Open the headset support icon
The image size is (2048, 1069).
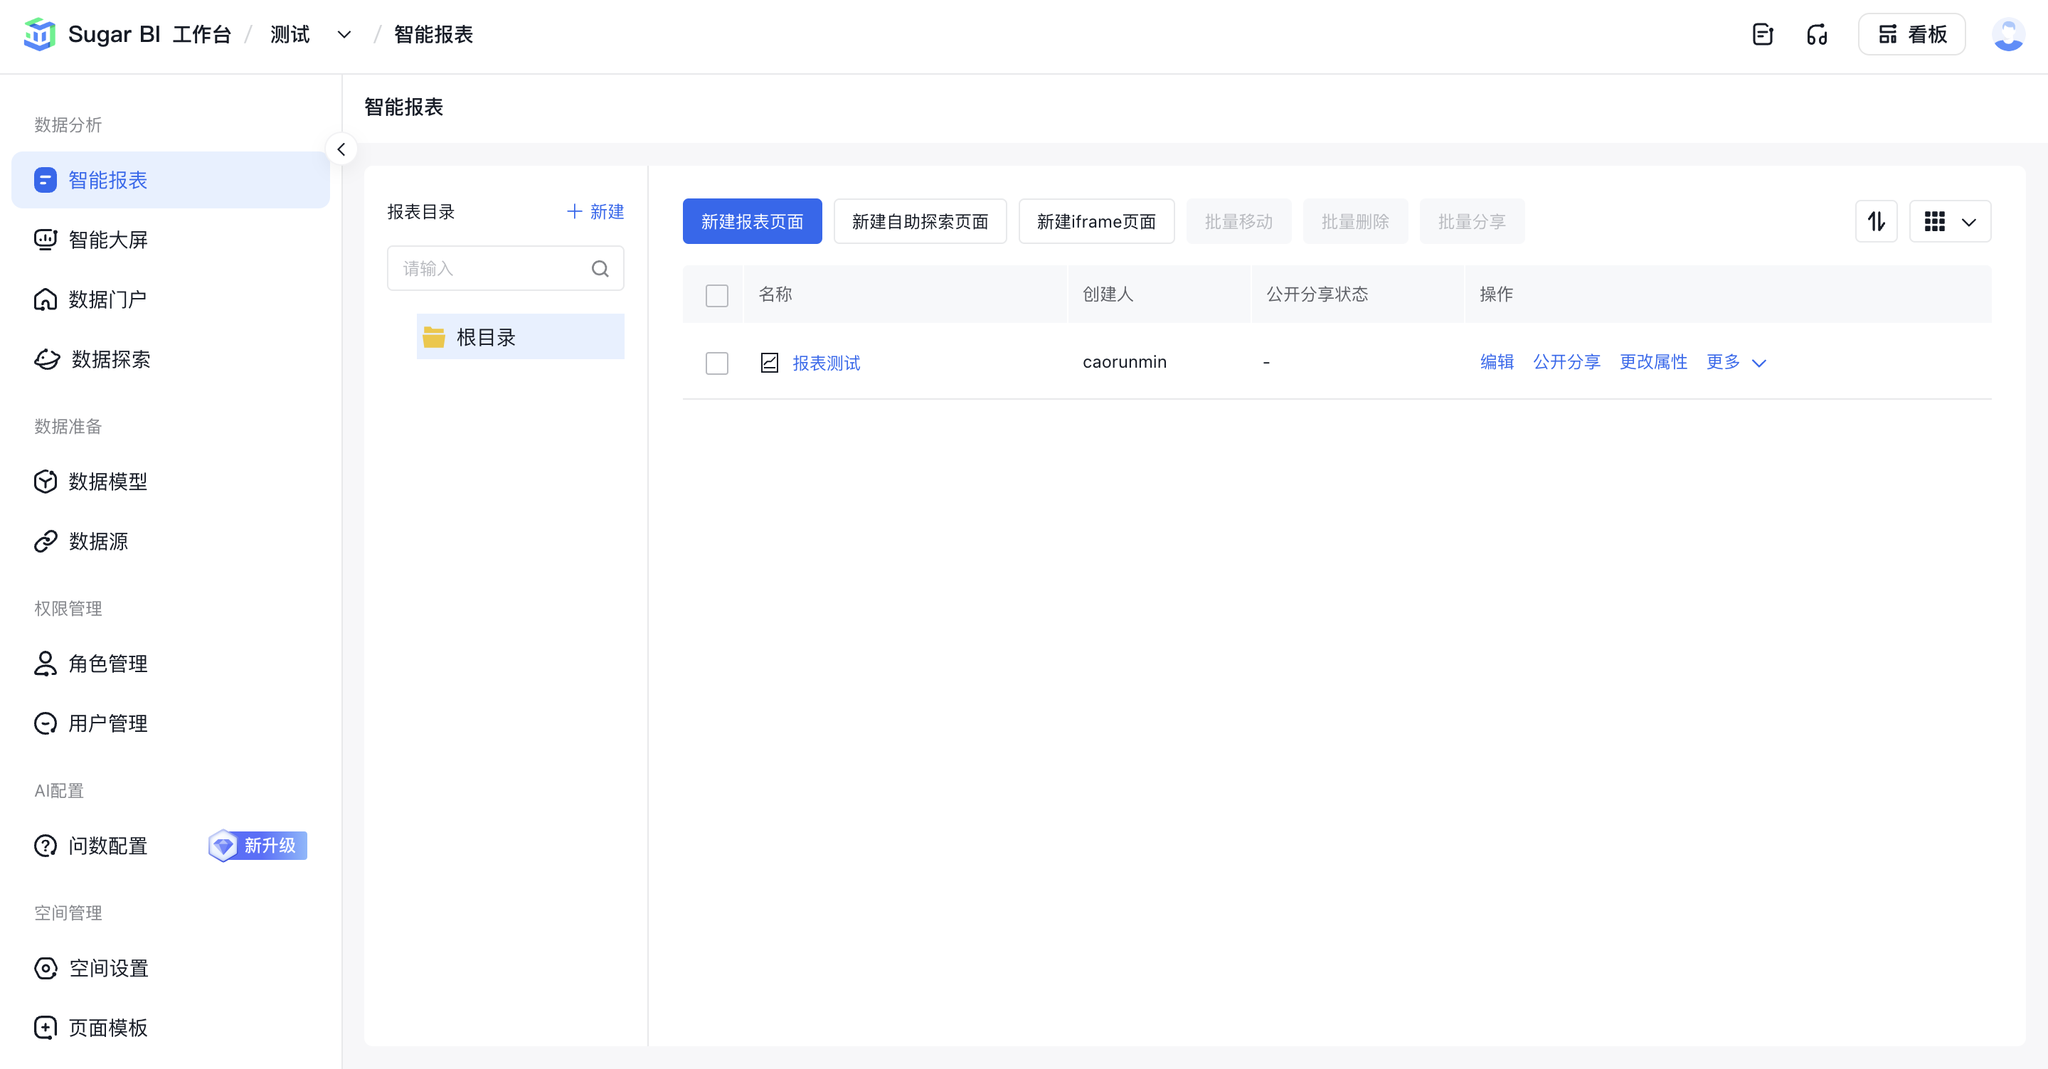1817,35
